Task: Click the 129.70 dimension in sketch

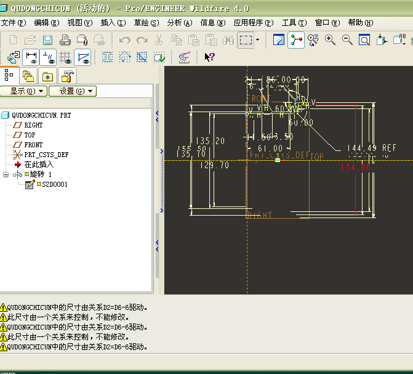Action: click(x=214, y=165)
